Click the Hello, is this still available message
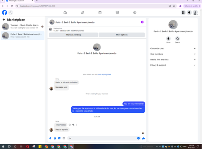 pyautogui.click(x=67, y=83)
